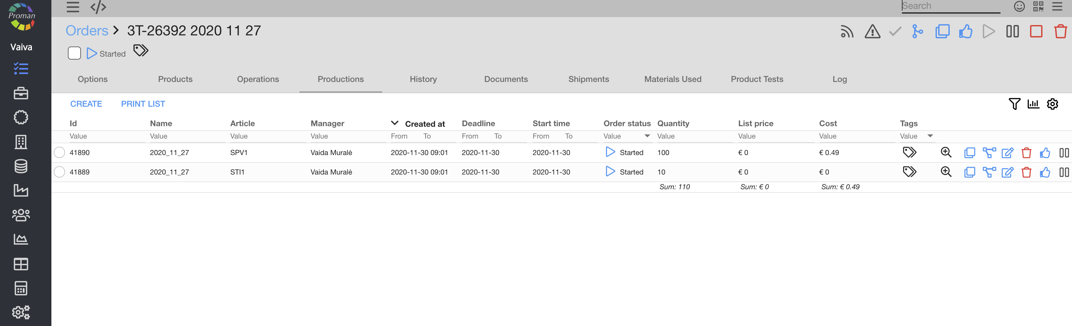This screenshot has height=326, width=1072.
Task: Click the red stop square icon
Action: pos(1036,32)
